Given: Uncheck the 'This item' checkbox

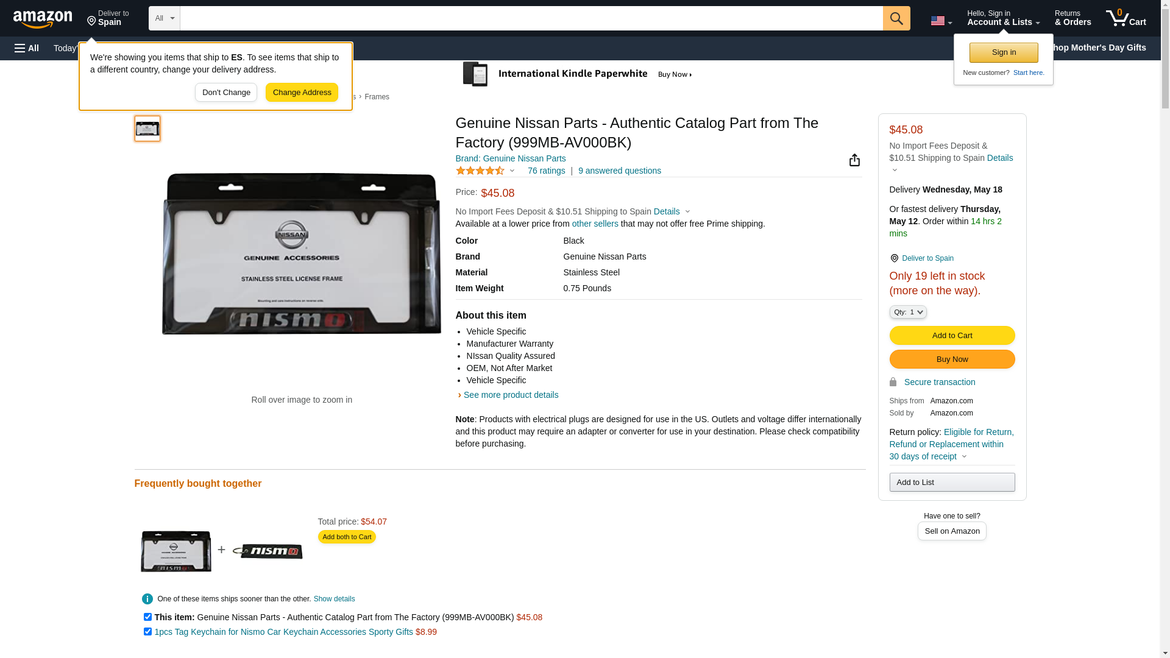Looking at the screenshot, I should 147,617.
